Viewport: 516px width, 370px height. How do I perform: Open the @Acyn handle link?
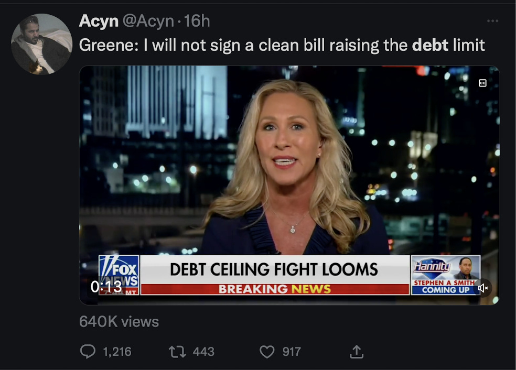click(x=148, y=21)
